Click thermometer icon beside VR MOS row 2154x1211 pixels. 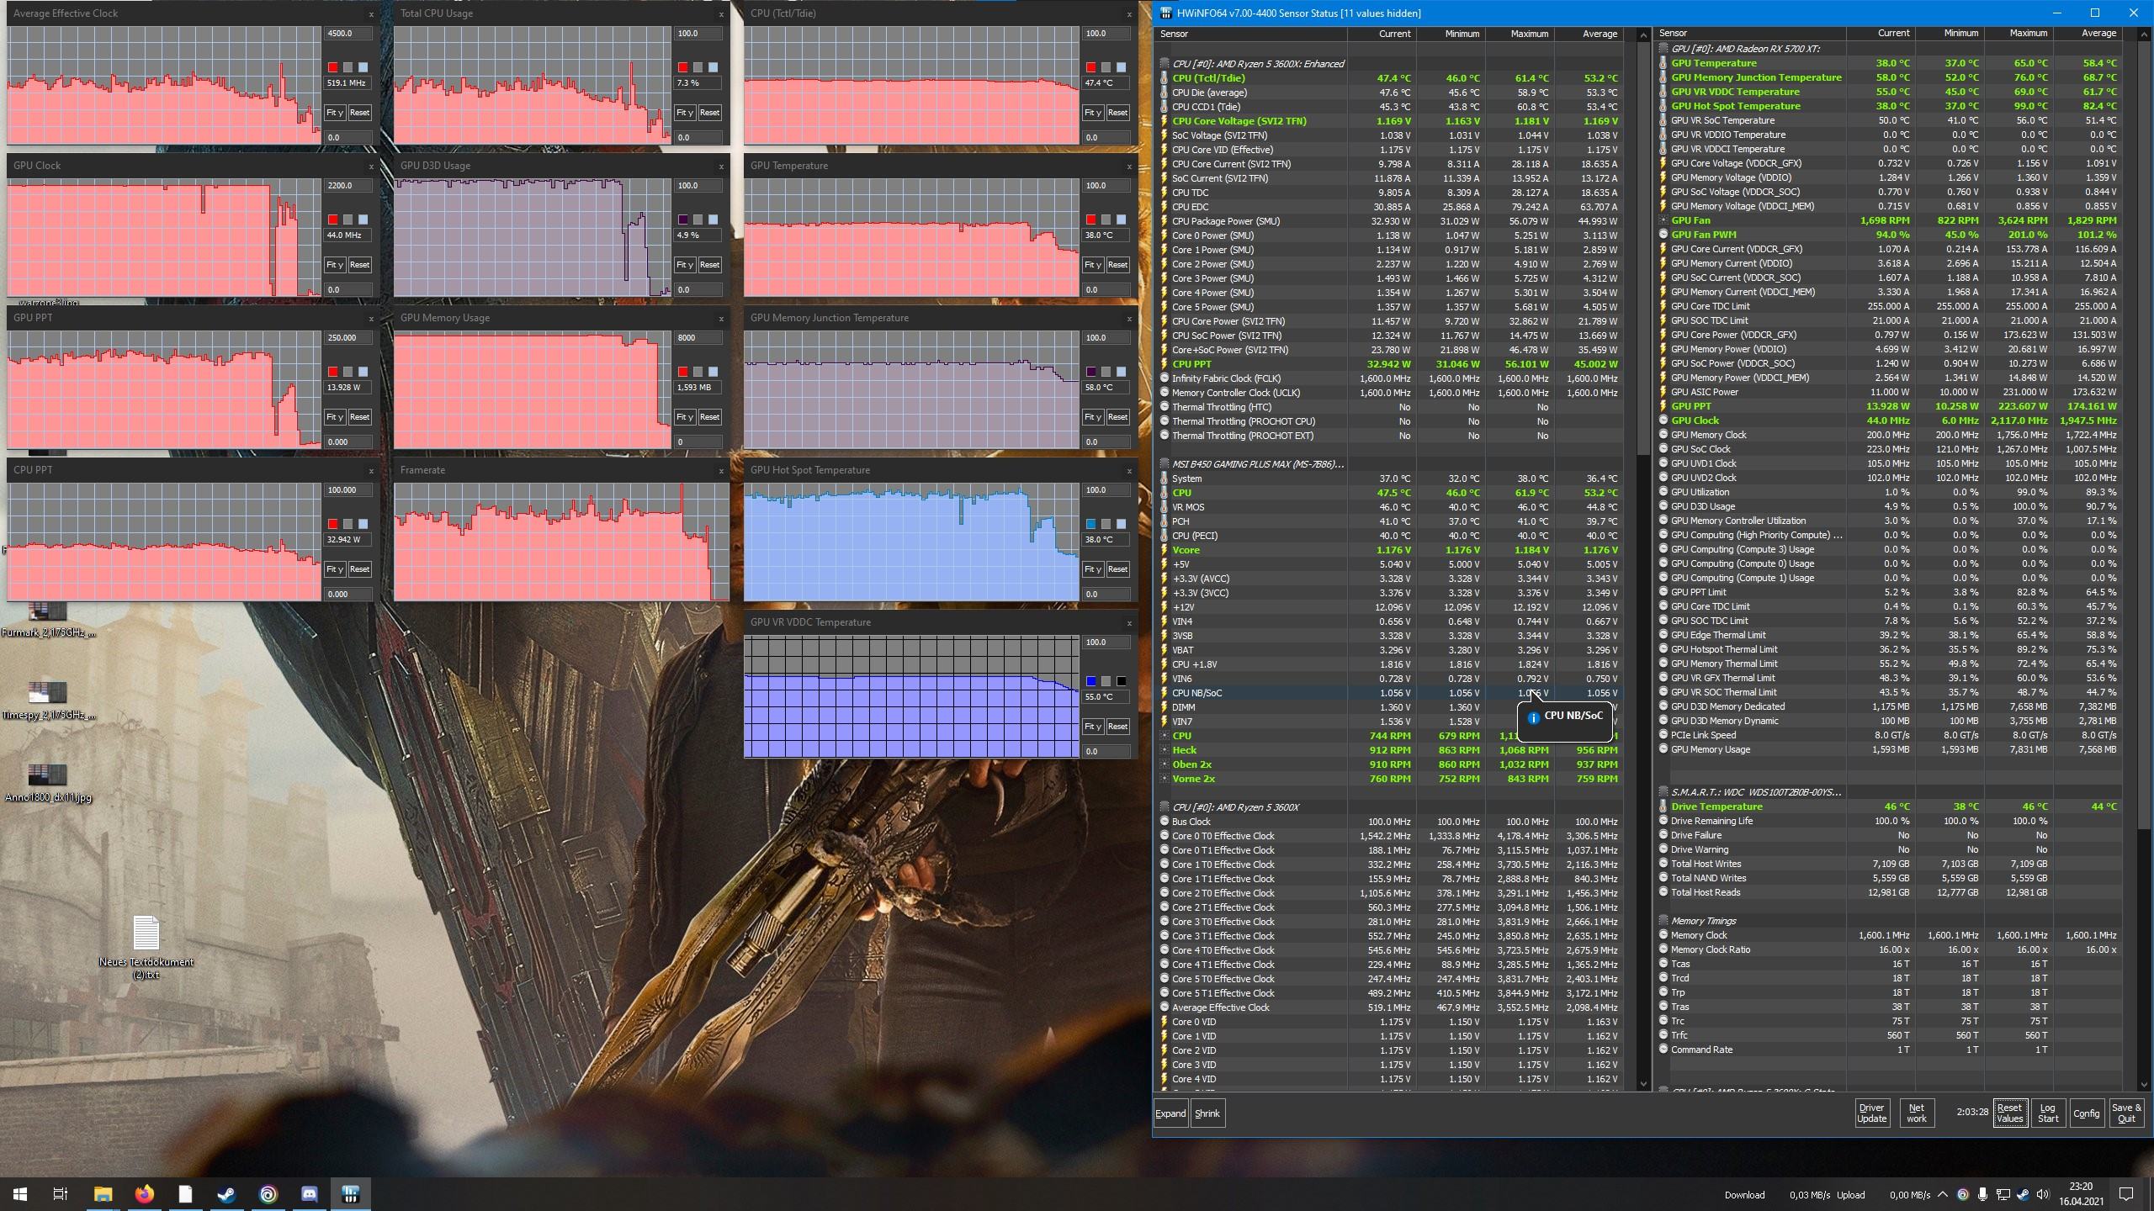click(x=1165, y=507)
